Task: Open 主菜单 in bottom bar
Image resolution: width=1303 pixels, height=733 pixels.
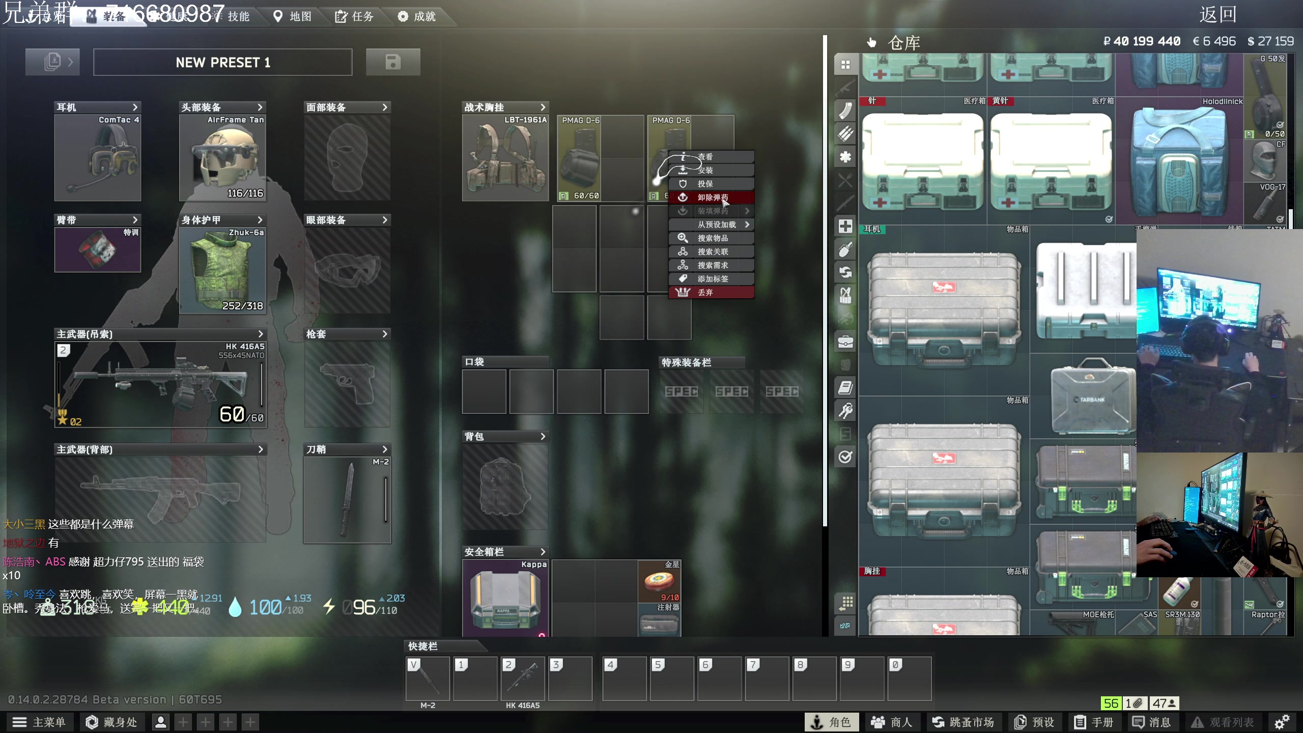Action: (39, 722)
